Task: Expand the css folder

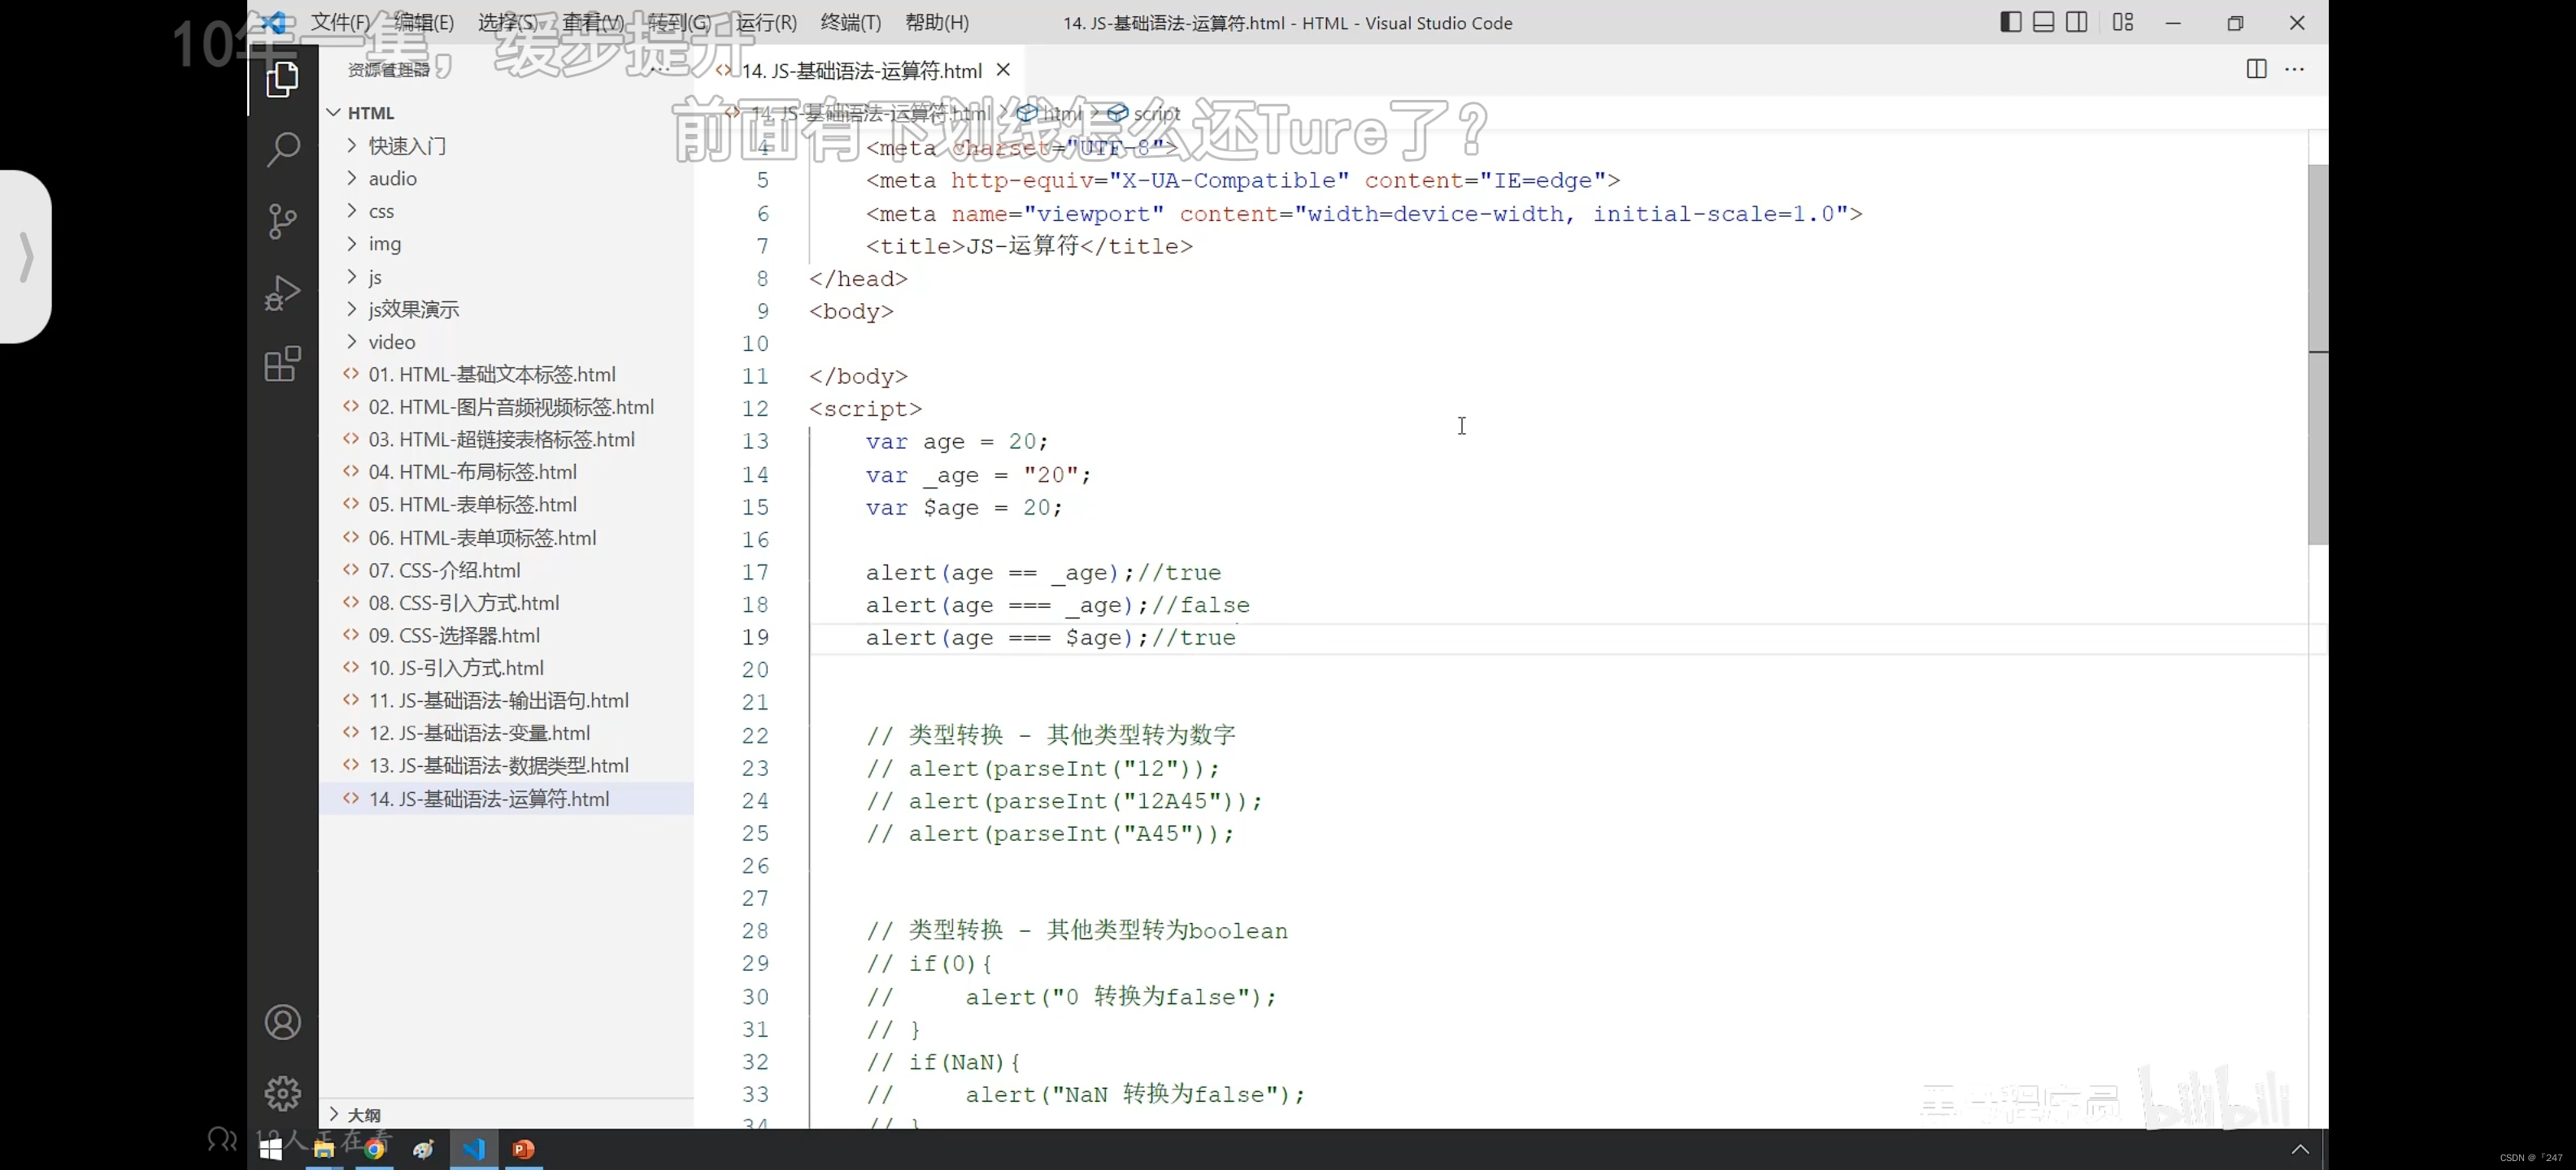Action: coord(507,210)
